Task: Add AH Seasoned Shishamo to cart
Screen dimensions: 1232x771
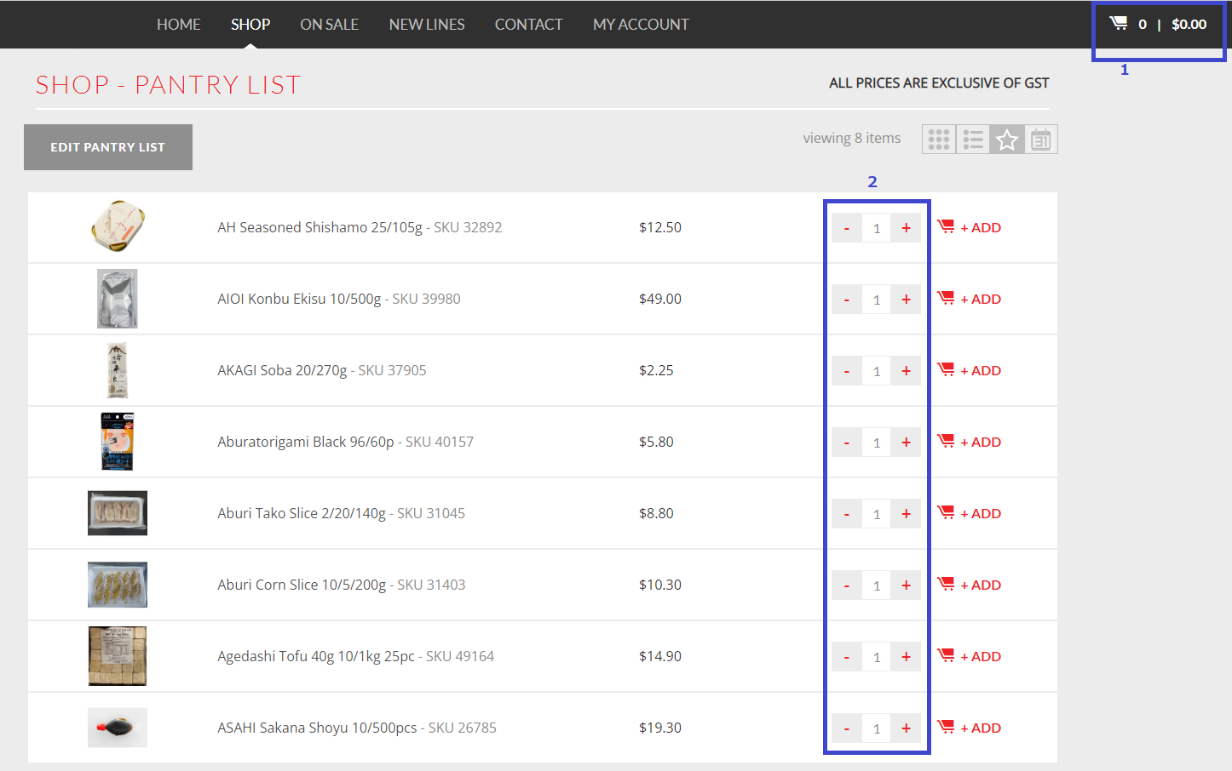Action: pos(970,227)
